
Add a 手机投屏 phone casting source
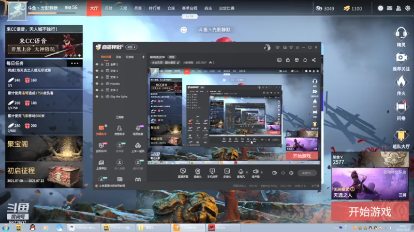coord(212,173)
